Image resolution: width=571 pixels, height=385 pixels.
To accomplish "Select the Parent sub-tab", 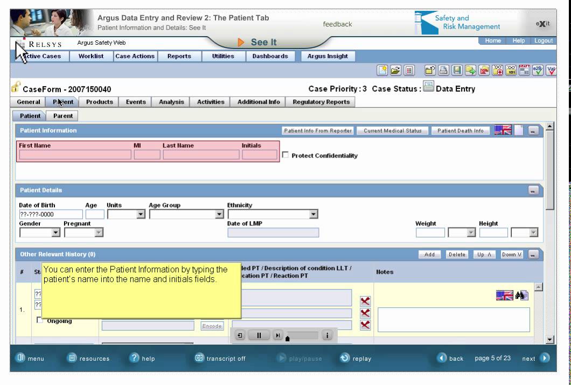I will coord(63,116).
